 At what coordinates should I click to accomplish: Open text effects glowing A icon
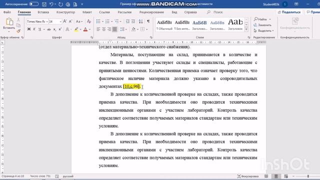click(67, 29)
